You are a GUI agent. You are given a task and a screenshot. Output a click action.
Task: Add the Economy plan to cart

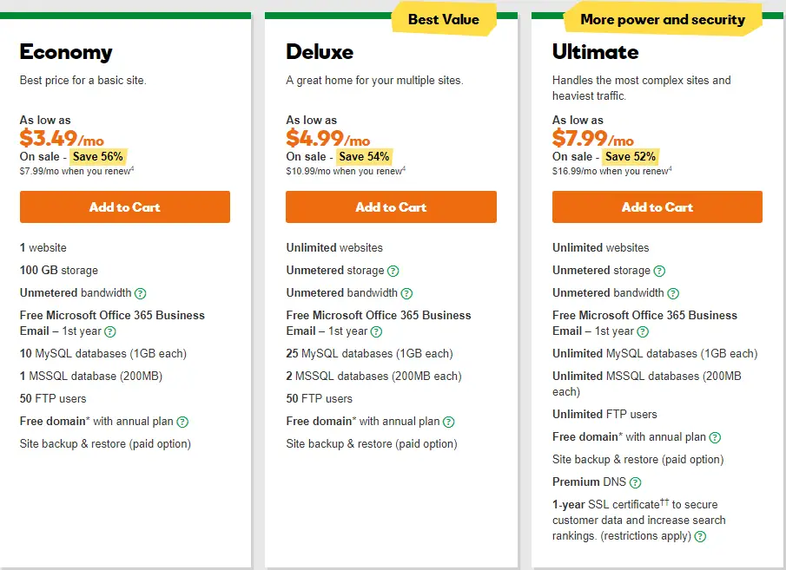(x=125, y=206)
